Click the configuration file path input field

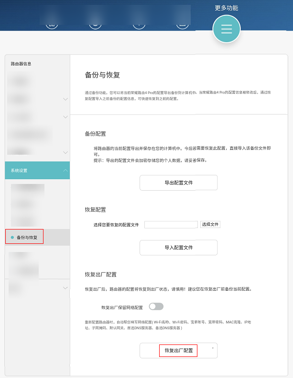tap(171, 224)
